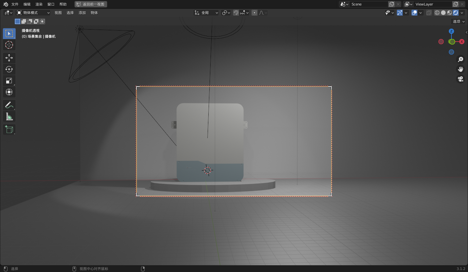Open the 帮助 menu

tap(63, 4)
